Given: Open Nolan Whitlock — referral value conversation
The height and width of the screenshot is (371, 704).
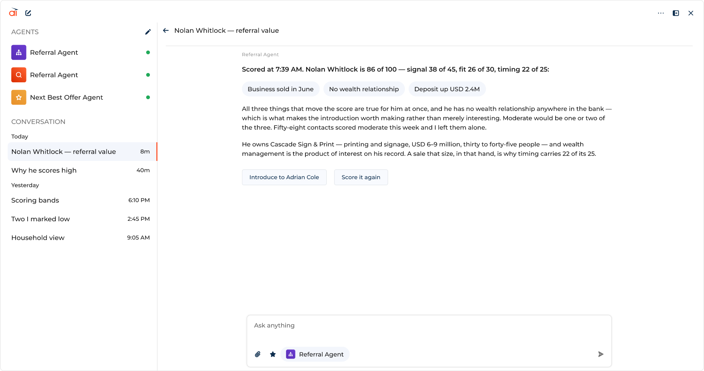Looking at the screenshot, I should (x=82, y=152).
